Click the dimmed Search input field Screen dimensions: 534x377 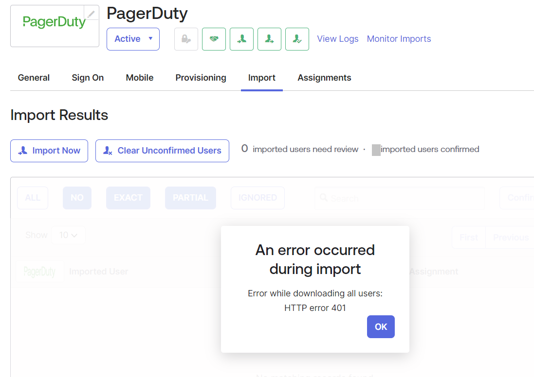pos(400,198)
